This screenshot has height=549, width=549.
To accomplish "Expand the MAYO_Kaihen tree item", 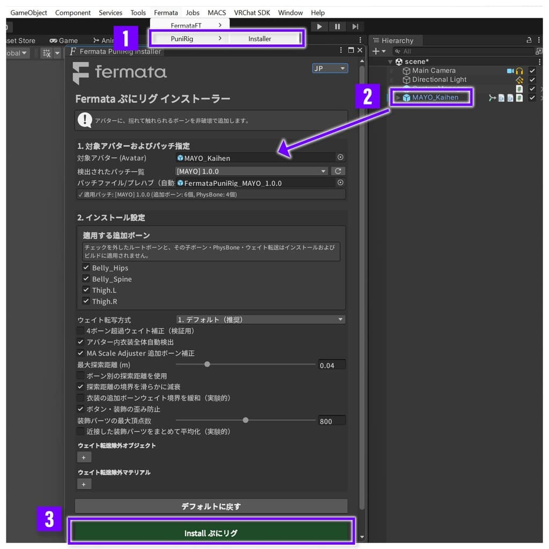I will coord(398,98).
